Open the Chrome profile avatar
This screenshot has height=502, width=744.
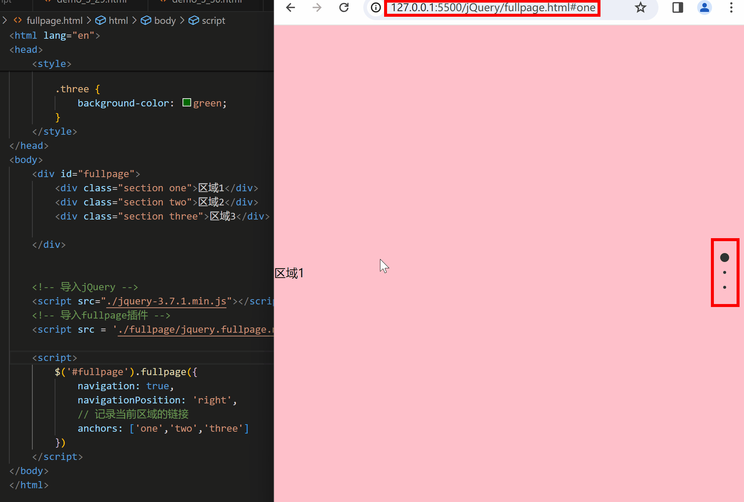click(704, 7)
